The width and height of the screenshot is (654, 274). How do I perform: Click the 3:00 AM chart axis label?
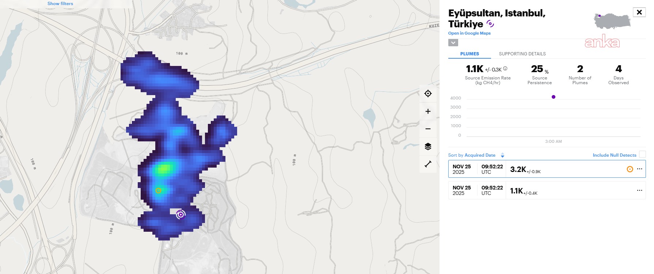[554, 141]
